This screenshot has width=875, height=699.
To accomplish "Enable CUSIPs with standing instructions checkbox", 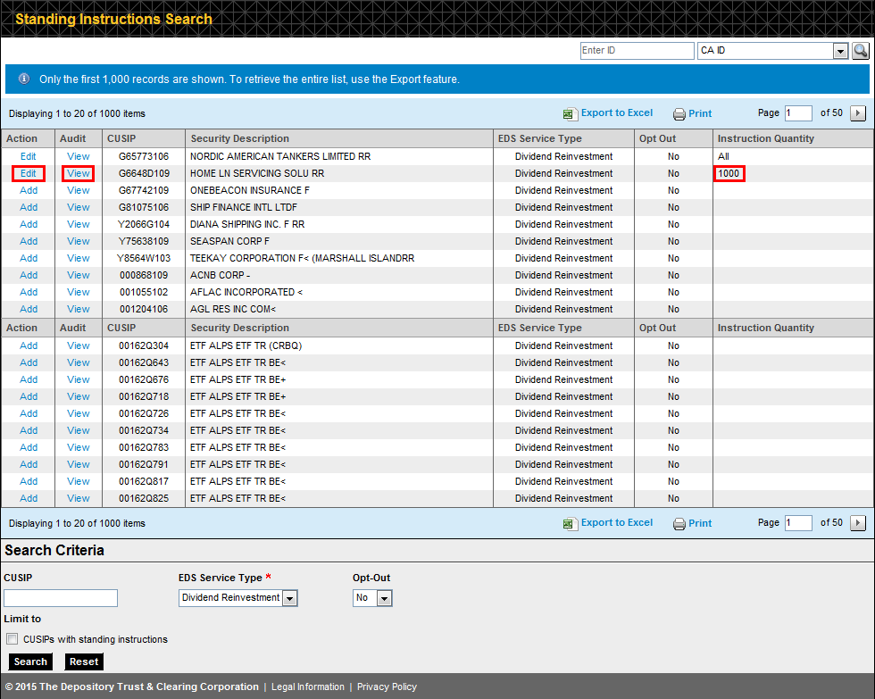I will point(12,637).
